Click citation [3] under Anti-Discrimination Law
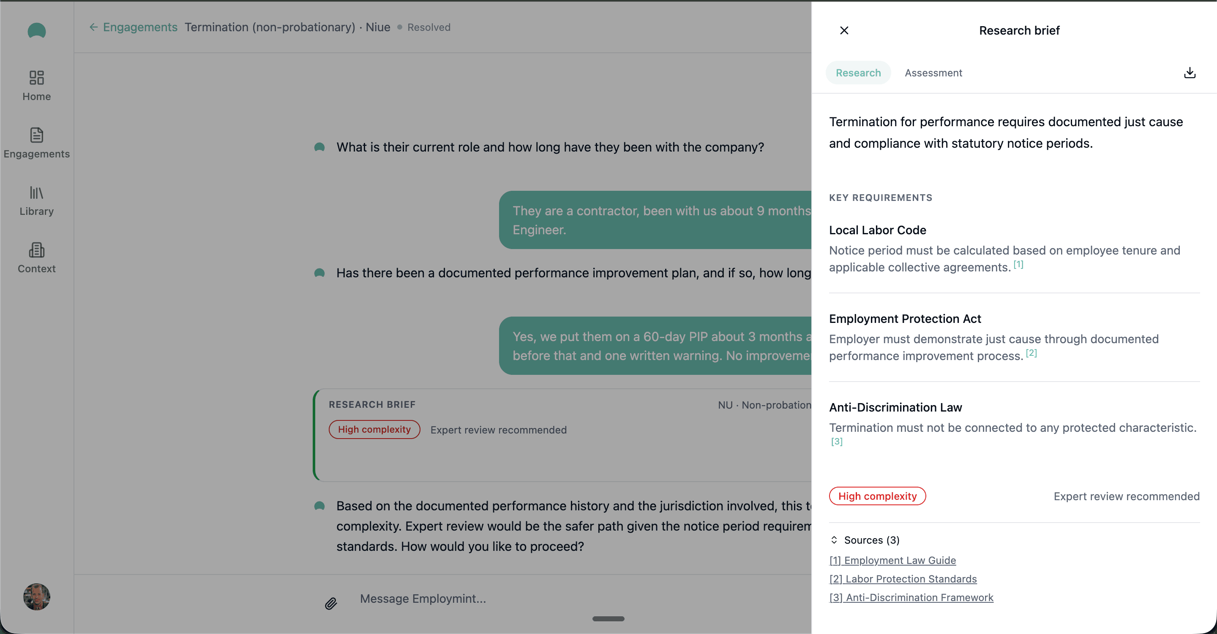Image resolution: width=1217 pixels, height=634 pixels. [837, 442]
